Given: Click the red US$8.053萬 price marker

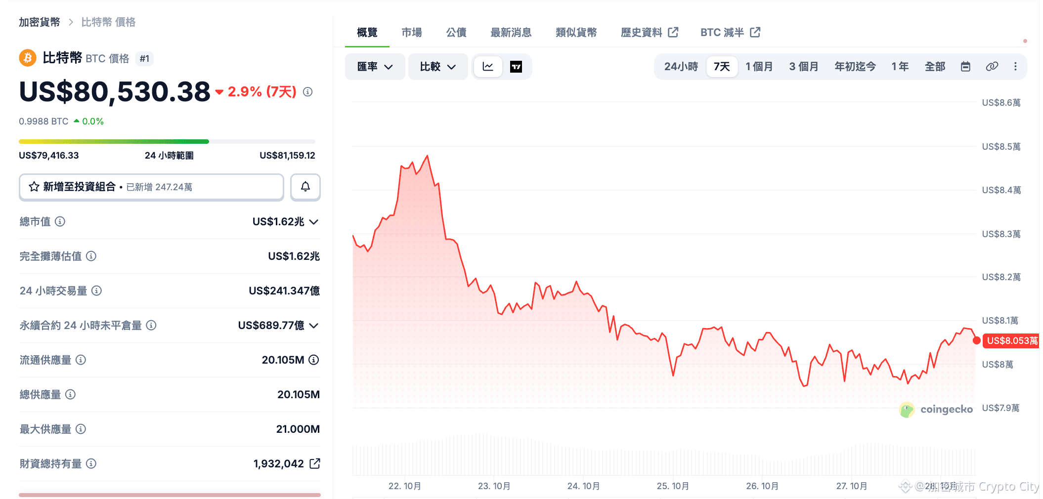Looking at the screenshot, I should (x=1011, y=341).
